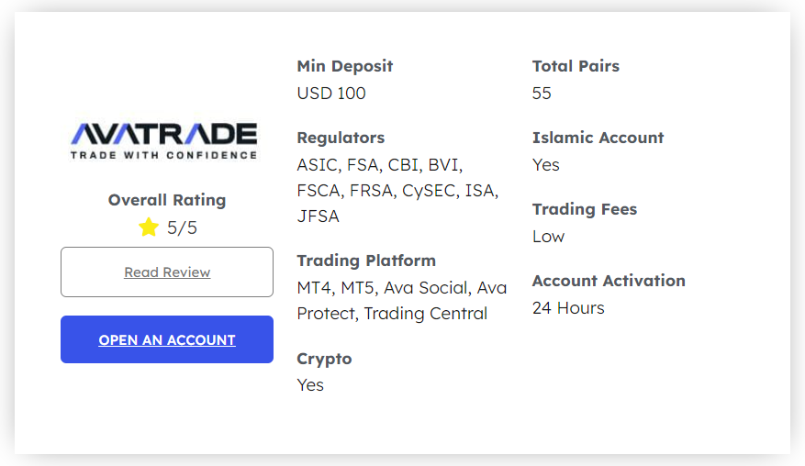
Task: Select the Islamic Account heading
Action: (598, 138)
